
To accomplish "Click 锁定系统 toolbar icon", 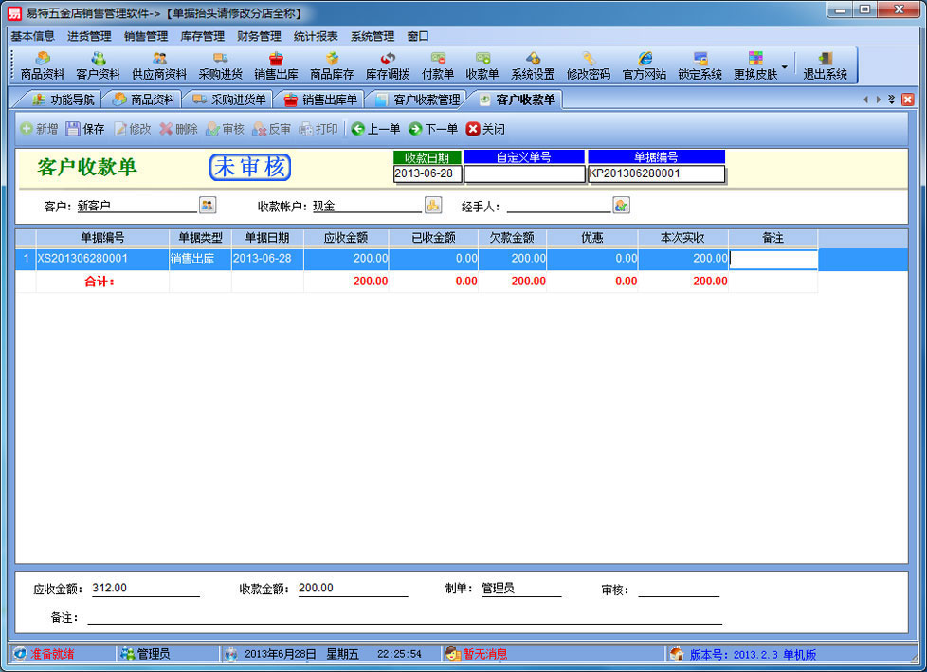I will click(x=700, y=65).
